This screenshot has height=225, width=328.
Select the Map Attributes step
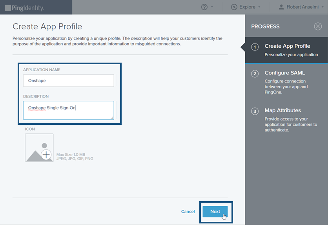(282, 110)
